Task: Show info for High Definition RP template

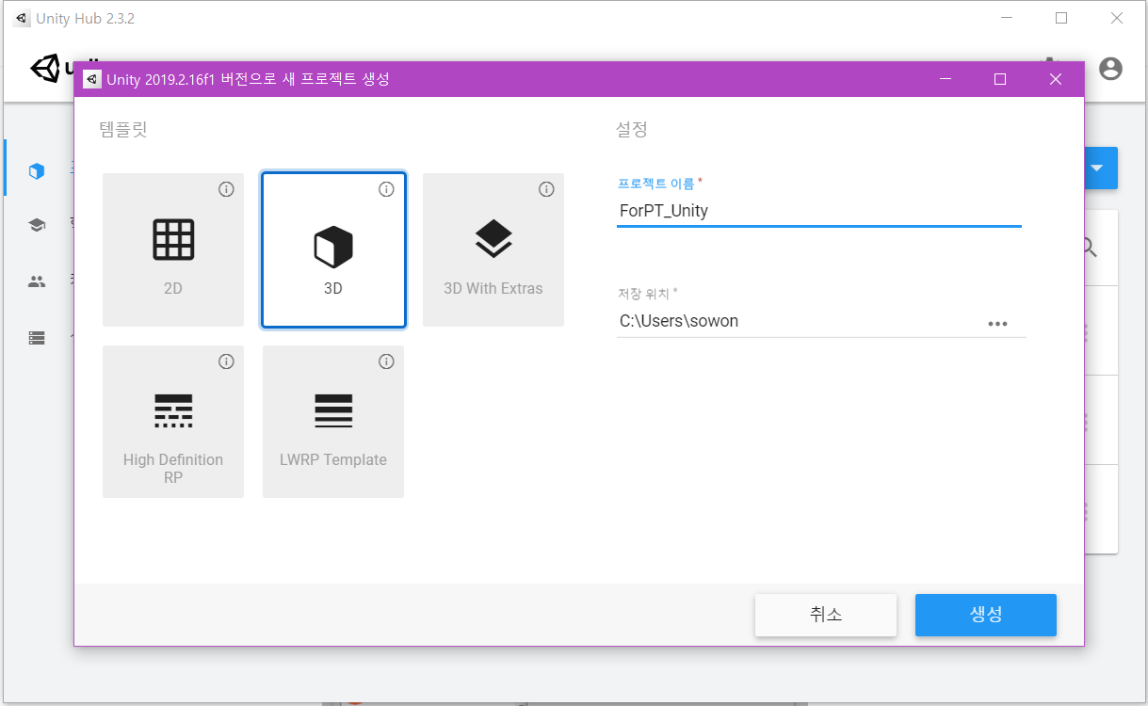Action: [226, 361]
